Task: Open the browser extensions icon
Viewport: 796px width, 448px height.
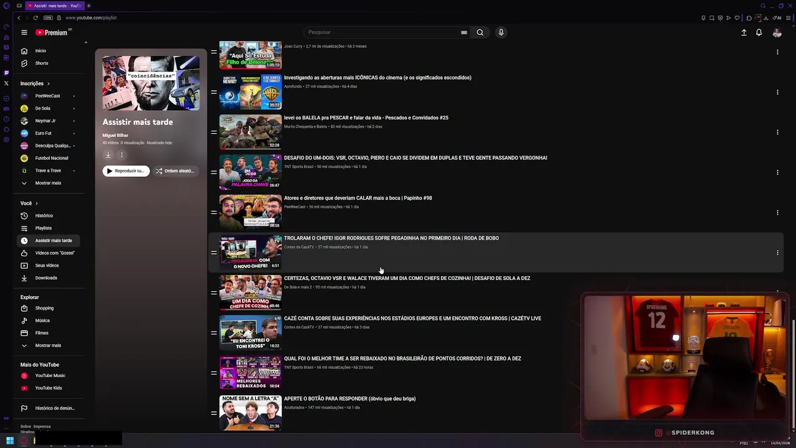Action: (749, 17)
